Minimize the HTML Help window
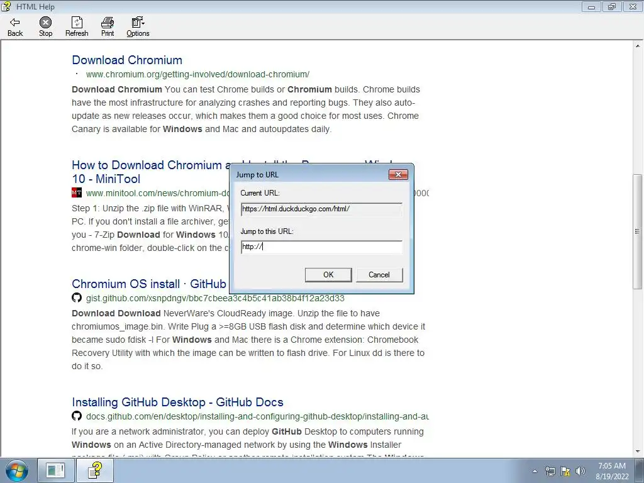This screenshot has height=483, width=644. (x=591, y=6)
